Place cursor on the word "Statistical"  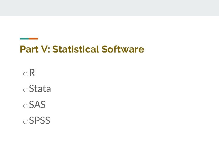(76, 49)
